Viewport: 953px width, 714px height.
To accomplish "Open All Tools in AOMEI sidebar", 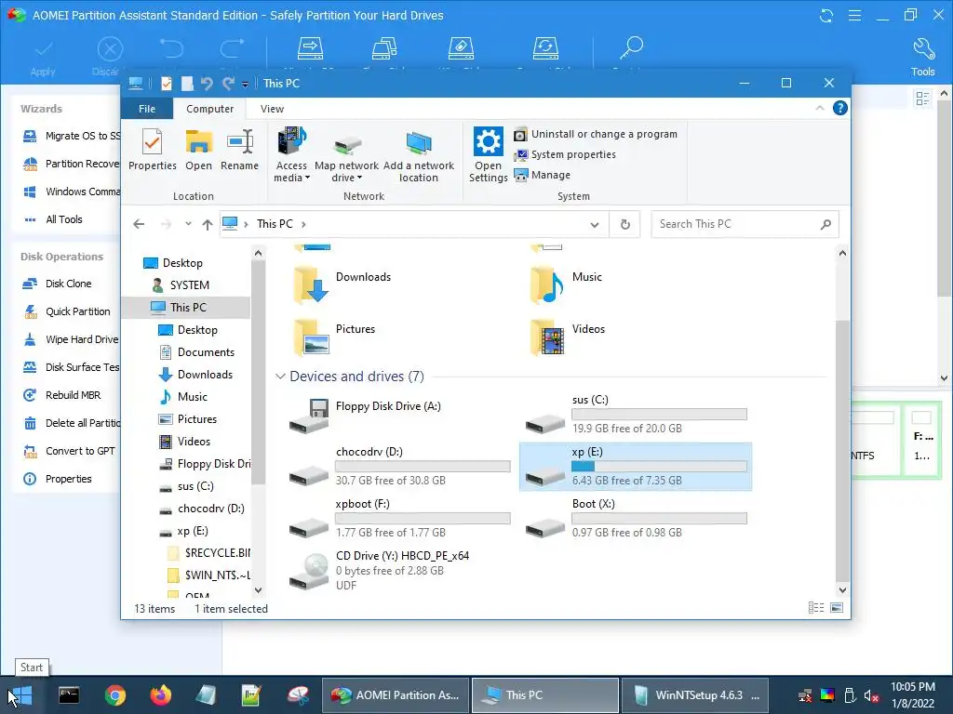I will point(53,219).
